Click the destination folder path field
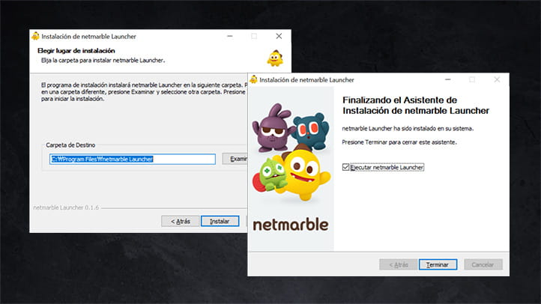541x304 pixels. (133, 159)
